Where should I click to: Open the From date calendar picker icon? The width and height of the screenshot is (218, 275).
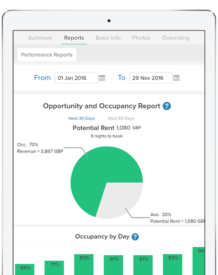(x=102, y=78)
